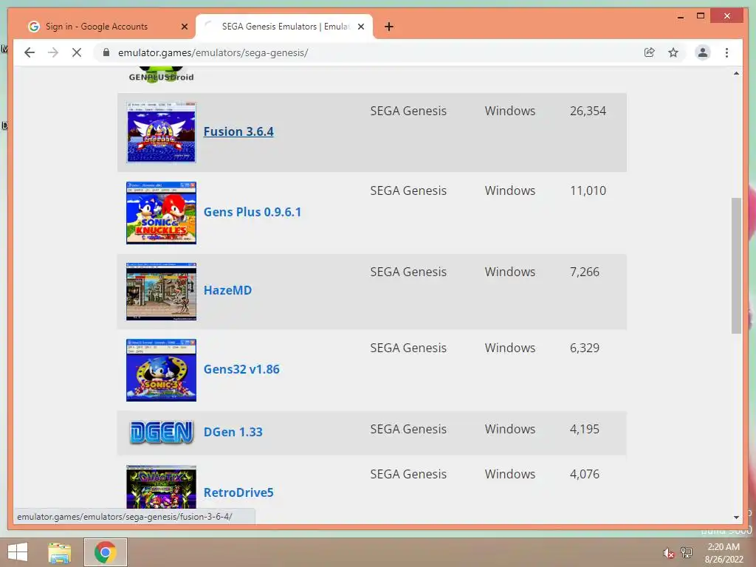Open the RetroDrive5 link
The image size is (756, 567).
click(x=238, y=492)
